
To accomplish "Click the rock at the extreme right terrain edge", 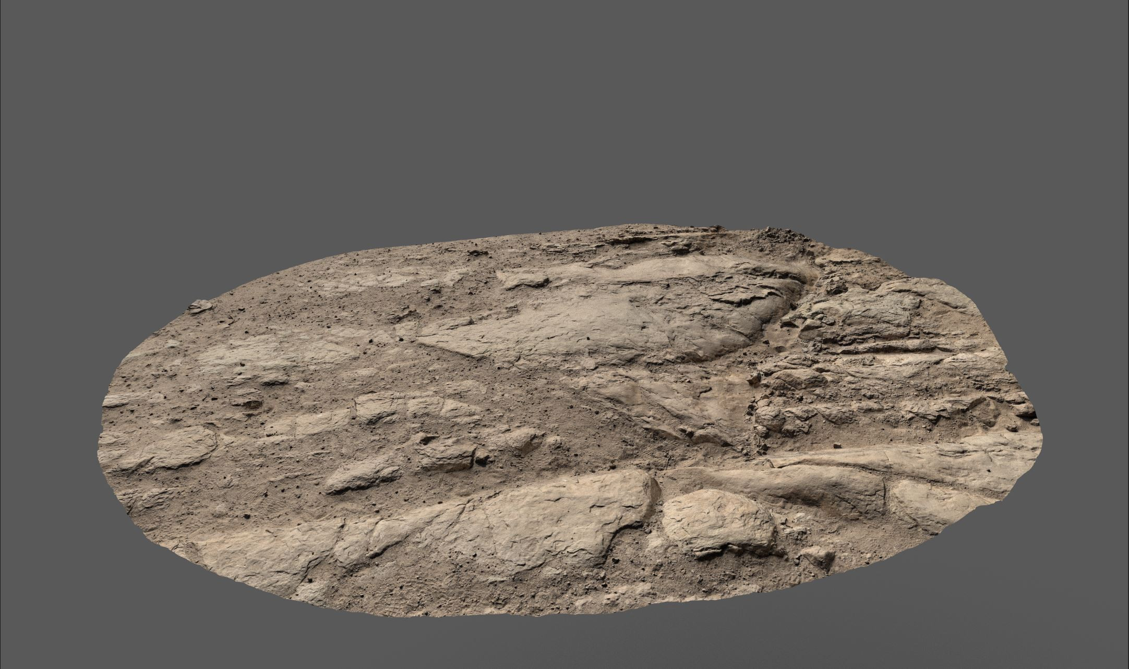I will 1025,409.
